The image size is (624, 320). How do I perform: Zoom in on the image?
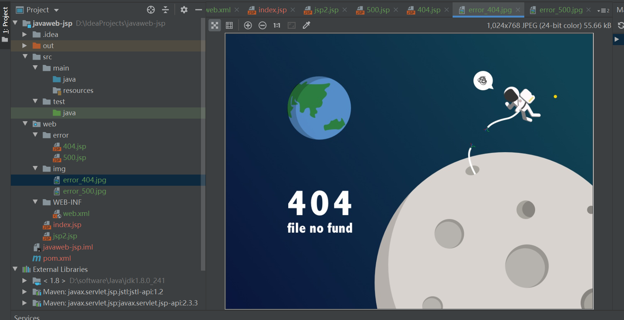coord(248,25)
